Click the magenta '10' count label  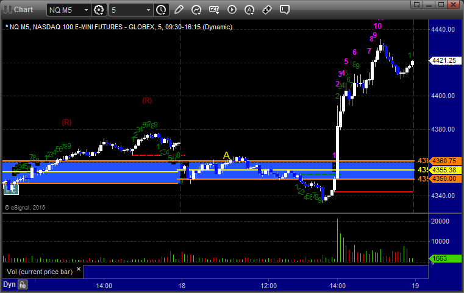377,26
